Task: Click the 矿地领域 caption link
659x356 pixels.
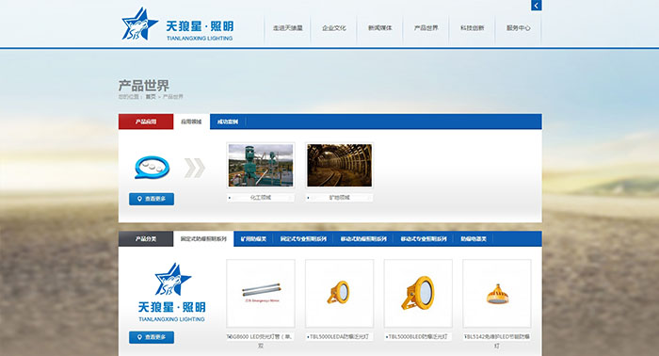Action: [x=339, y=197]
